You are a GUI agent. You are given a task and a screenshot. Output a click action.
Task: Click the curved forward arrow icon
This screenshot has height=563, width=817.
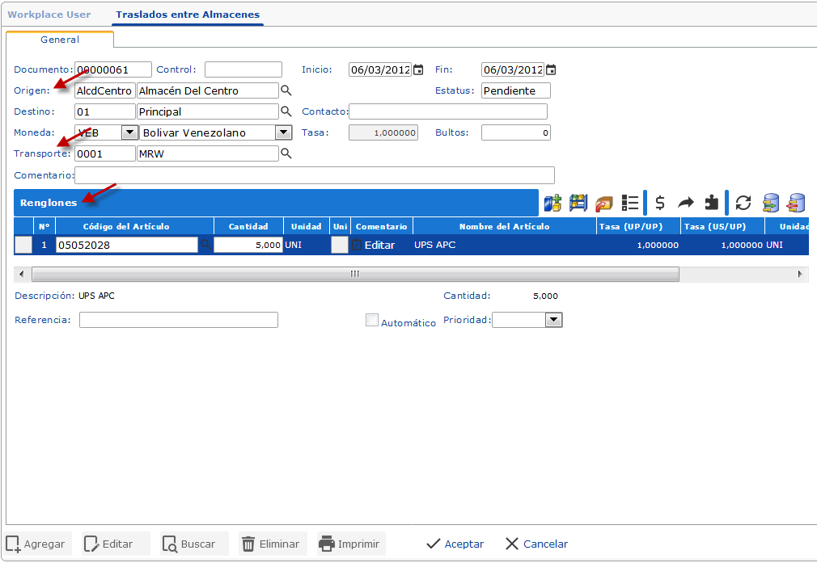point(686,203)
